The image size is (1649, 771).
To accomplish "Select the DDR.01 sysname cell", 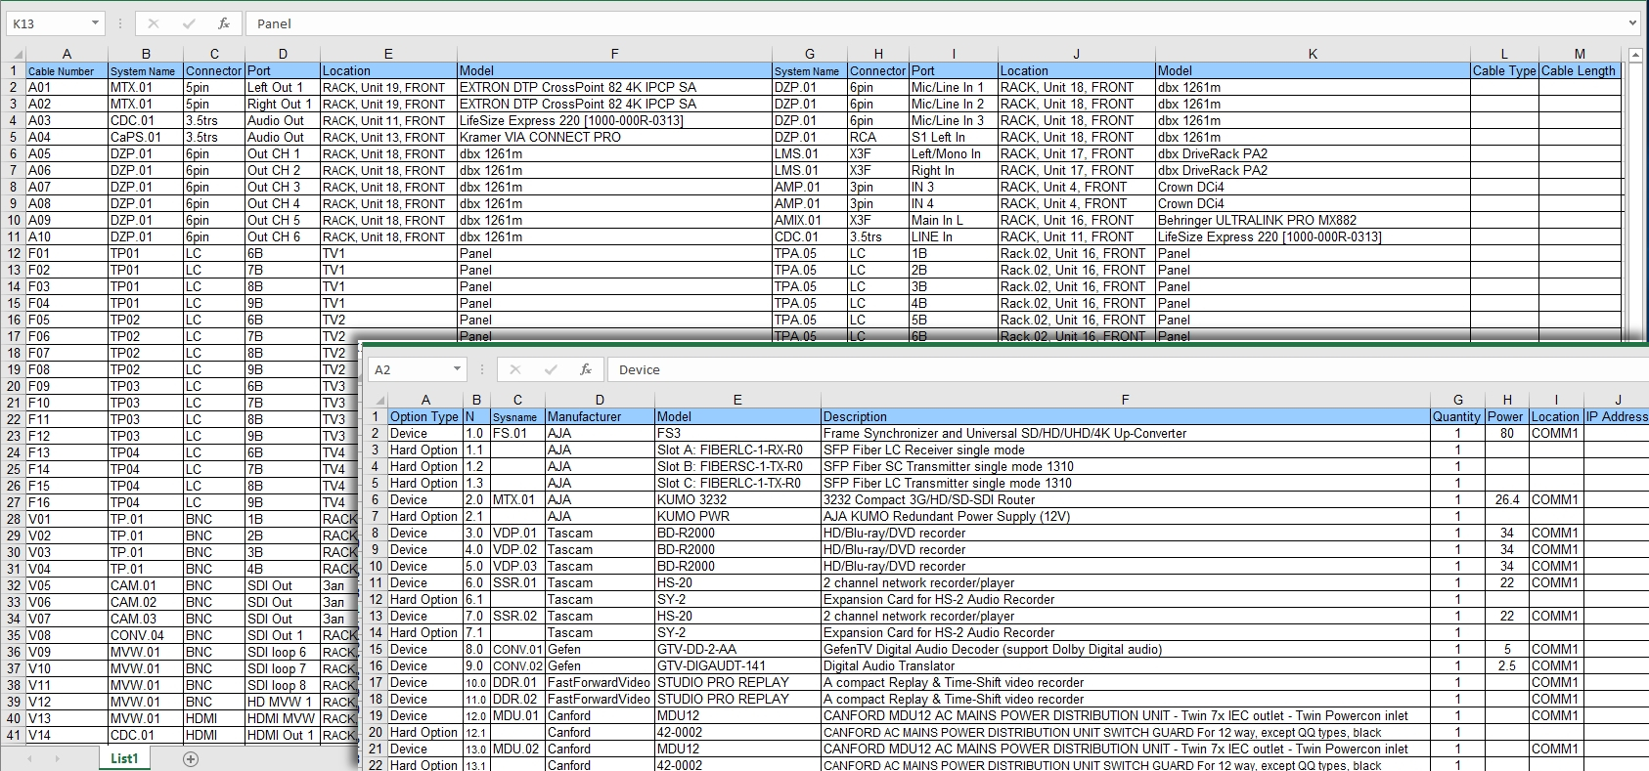I will 517,682.
